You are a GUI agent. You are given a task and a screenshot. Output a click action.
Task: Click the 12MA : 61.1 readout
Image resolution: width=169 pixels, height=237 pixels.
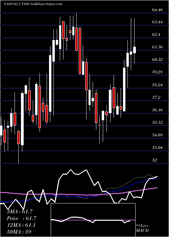coord(21,225)
